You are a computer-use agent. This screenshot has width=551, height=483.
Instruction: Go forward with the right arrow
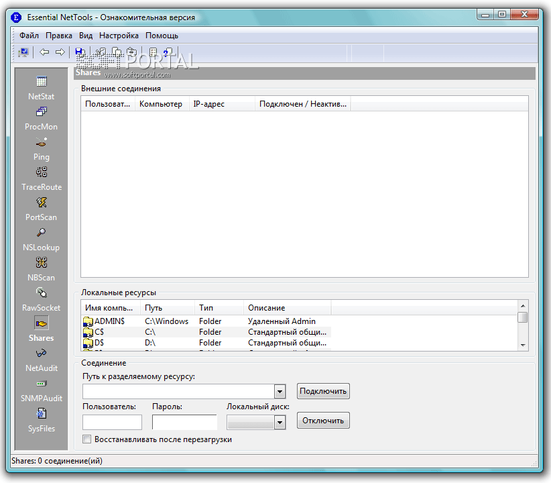[x=60, y=52]
